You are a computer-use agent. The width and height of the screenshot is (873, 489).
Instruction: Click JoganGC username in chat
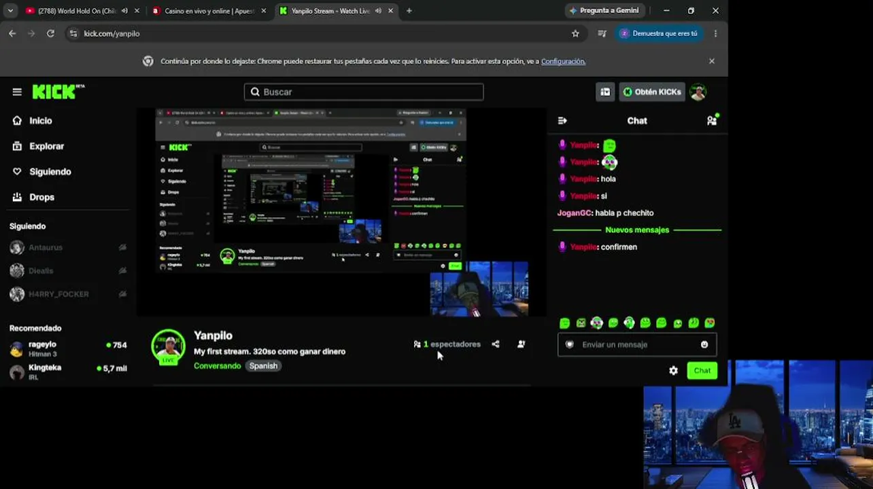click(x=575, y=213)
